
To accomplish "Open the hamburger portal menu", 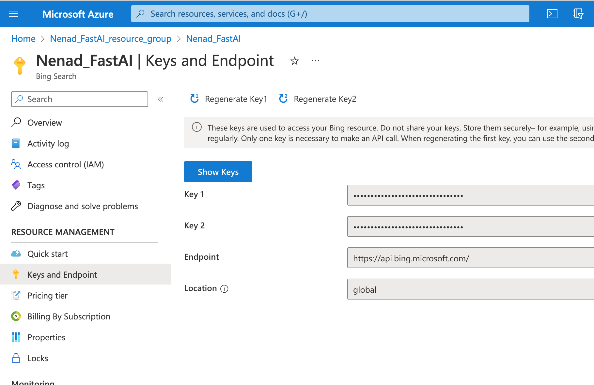I will pyautogui.click(x=14, y=14).
